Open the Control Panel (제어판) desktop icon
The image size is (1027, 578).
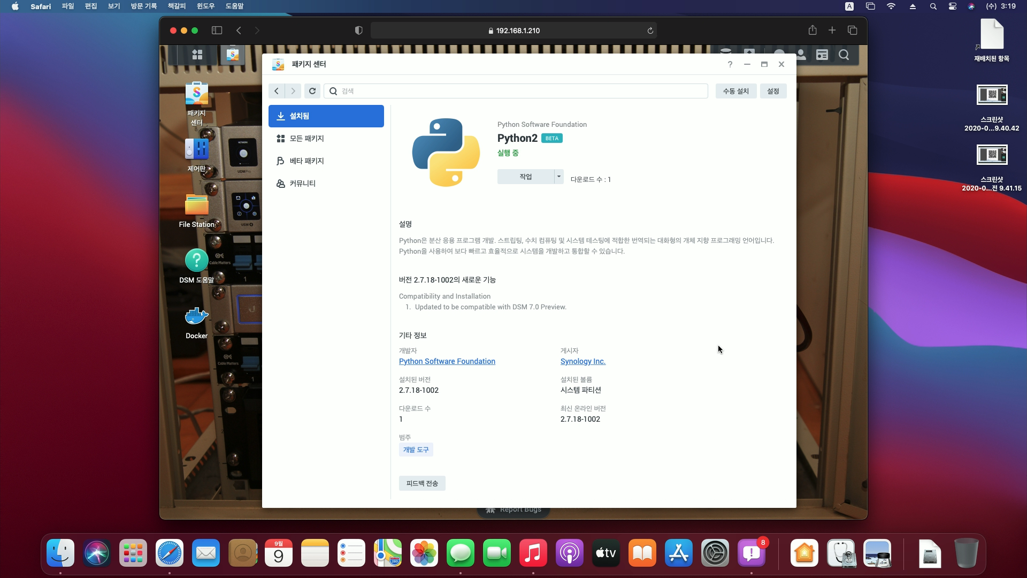(196, 150)
